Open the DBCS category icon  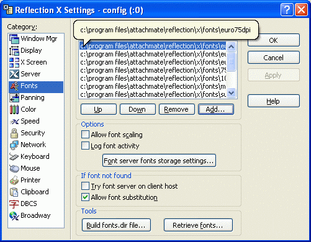pyautogui.click(x=14, y=204)
